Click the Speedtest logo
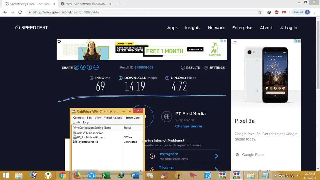The width and height of the screenshot is (320, 180). [x=32, y=28]
